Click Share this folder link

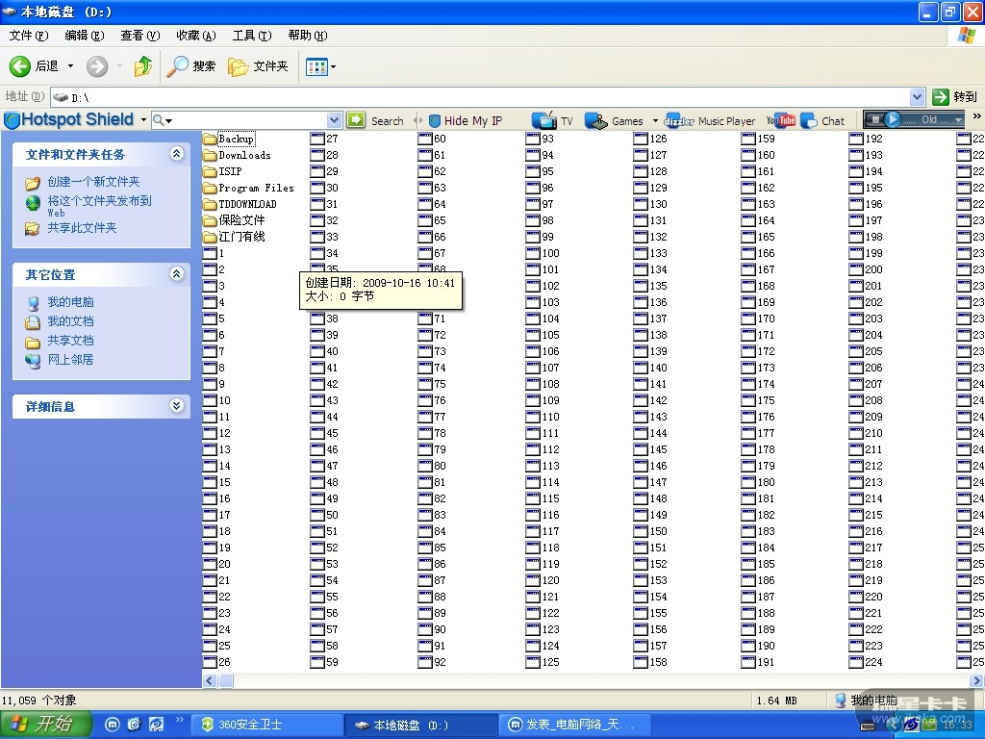click(83, 227)
